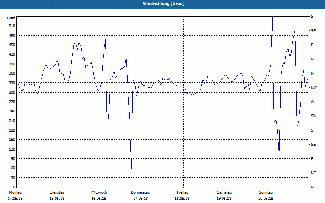Click the 240 y-axis value
Screen dimensions: 325x203
(x=12, y=111)
